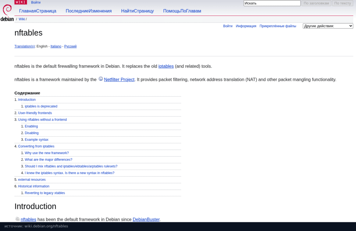The height and width of the screenshot is (231, 356).
Task: Click nftables package link under Introduction
Action: coord(29,220)
